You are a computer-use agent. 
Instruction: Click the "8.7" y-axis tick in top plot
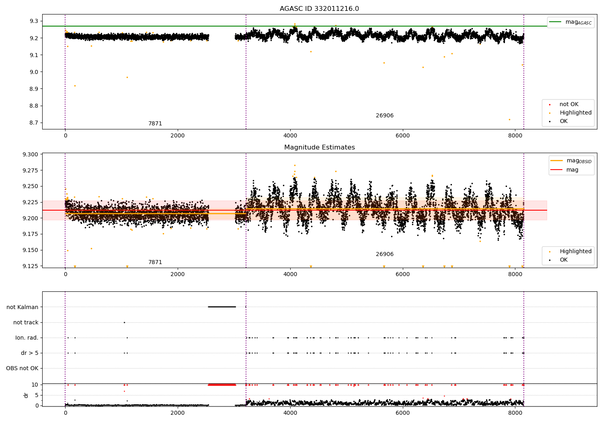pyautogui.click(x=34, y=123)
